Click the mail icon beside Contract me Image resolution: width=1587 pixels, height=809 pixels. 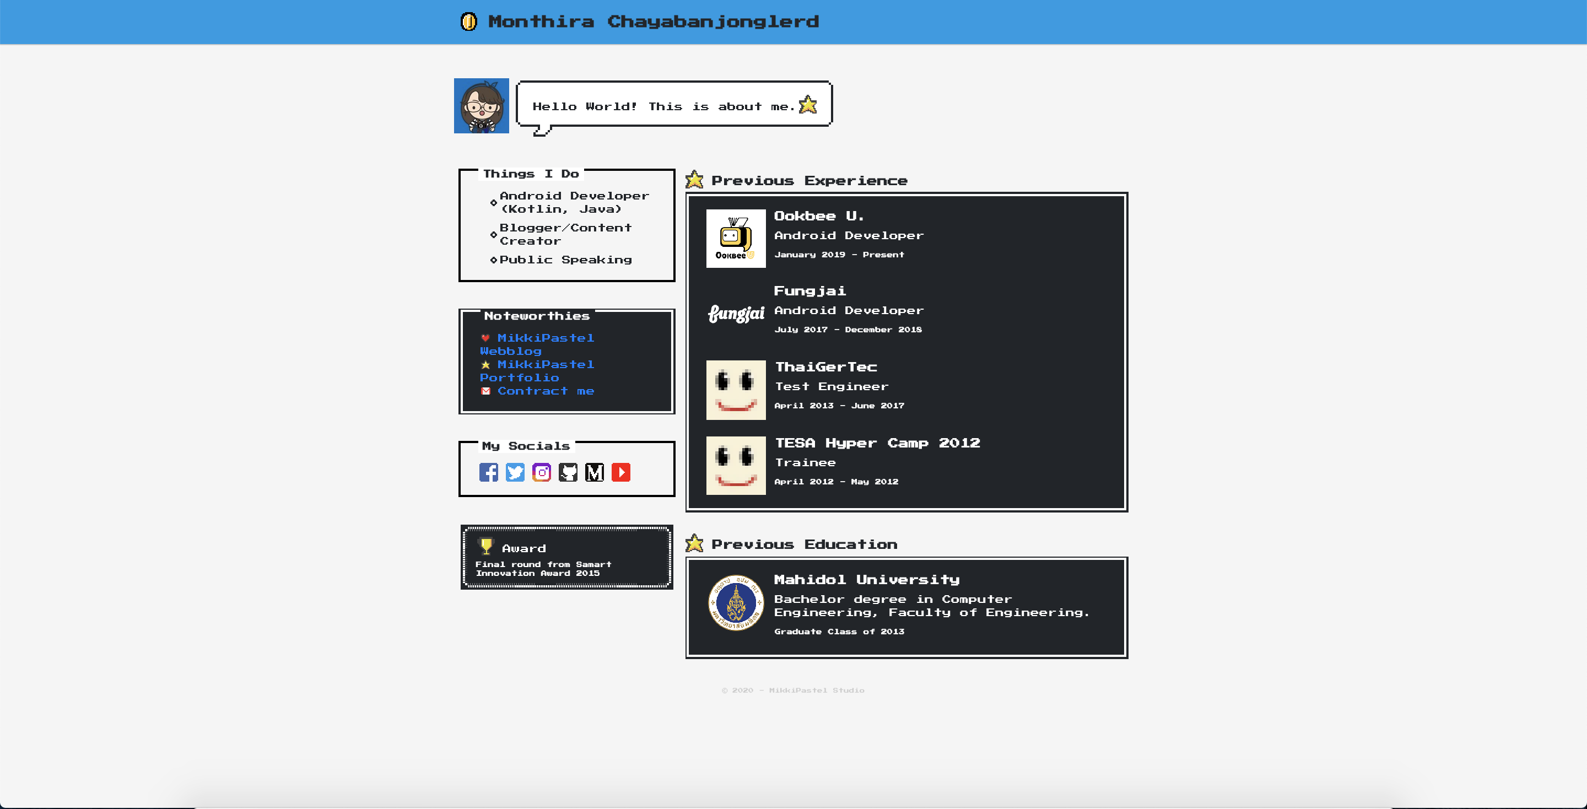pos(485,391)
